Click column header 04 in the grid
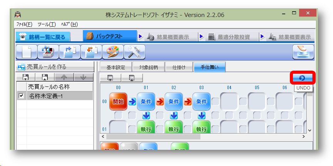 click(229, 88)
